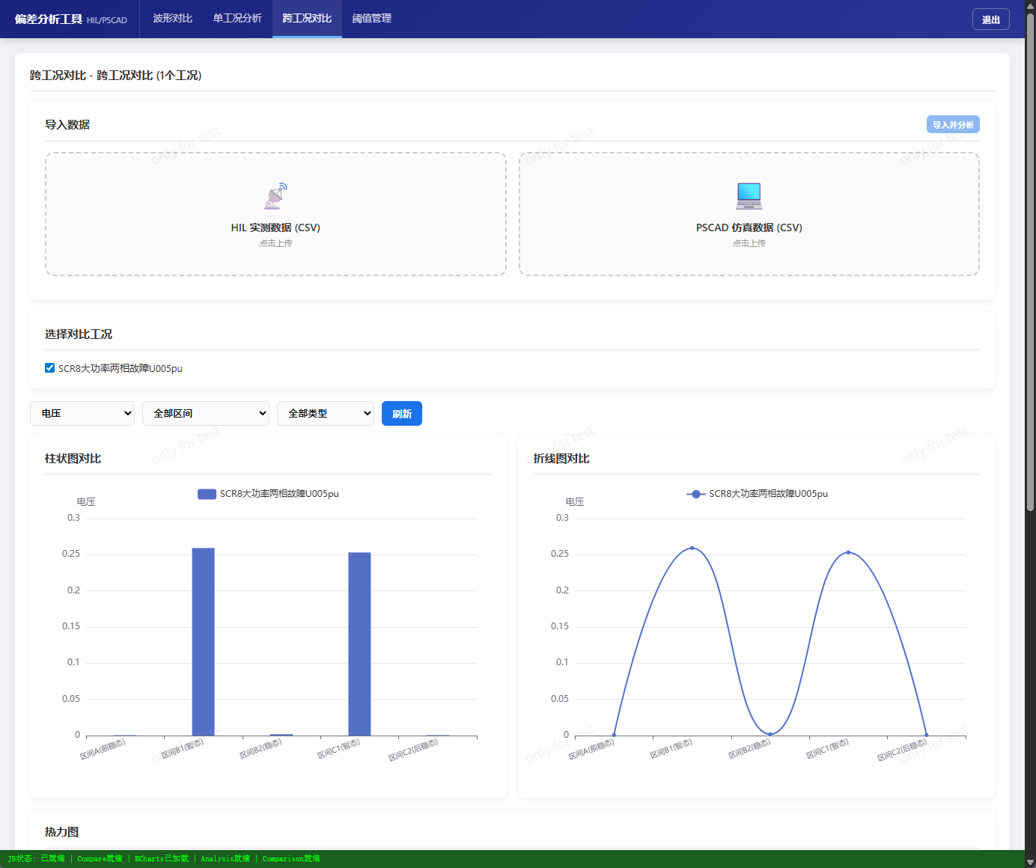Viewport: 1036px width, 868px height.
Task: Open the 全部区间 interval dropdown
Action: (206, 413)
